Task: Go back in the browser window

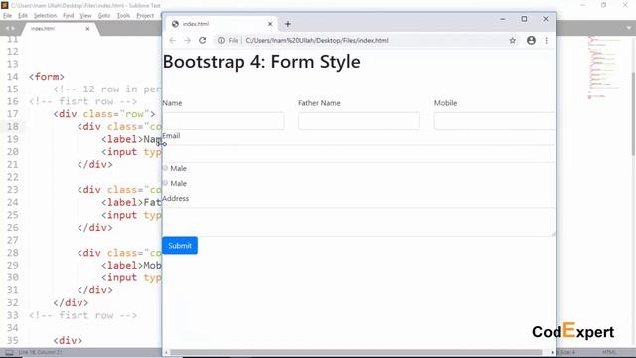Action: 172,40
